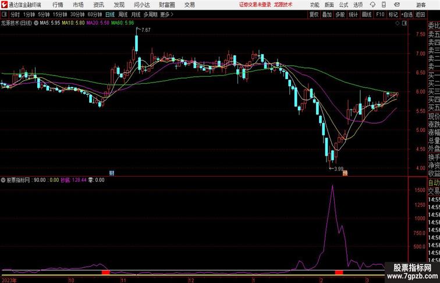The width and height of the screenshot is (440, 283).
Task: Click the MA60: 5.96 value label
Action: [x=122, y=23]
